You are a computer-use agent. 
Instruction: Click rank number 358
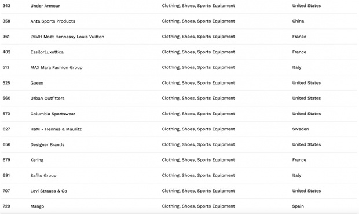pyautogui.click(x=6, y=21)
